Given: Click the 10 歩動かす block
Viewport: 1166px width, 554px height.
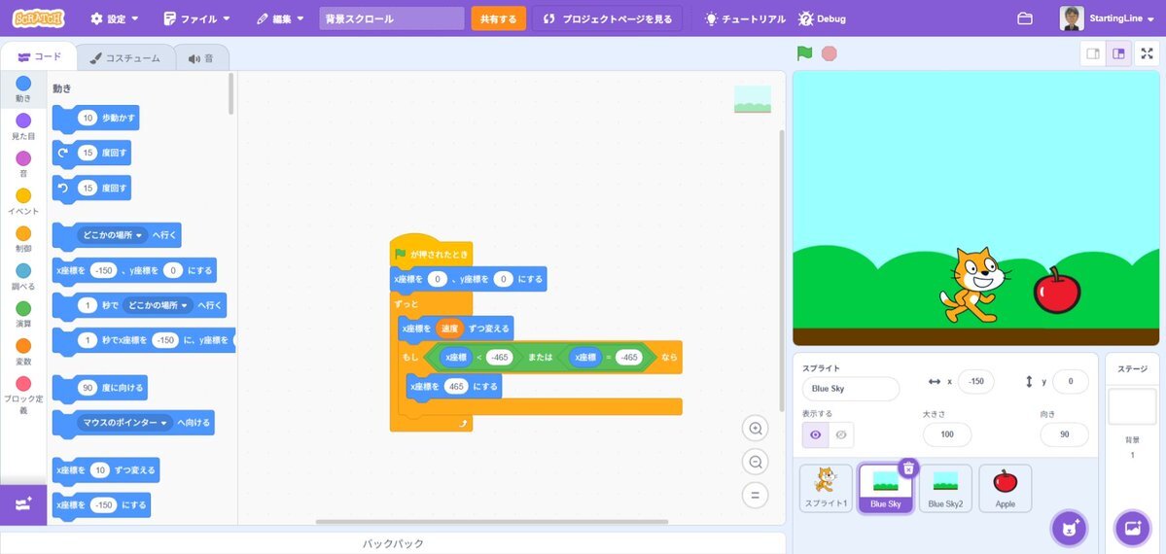Looking at the screenshot, I should point(96,119).
